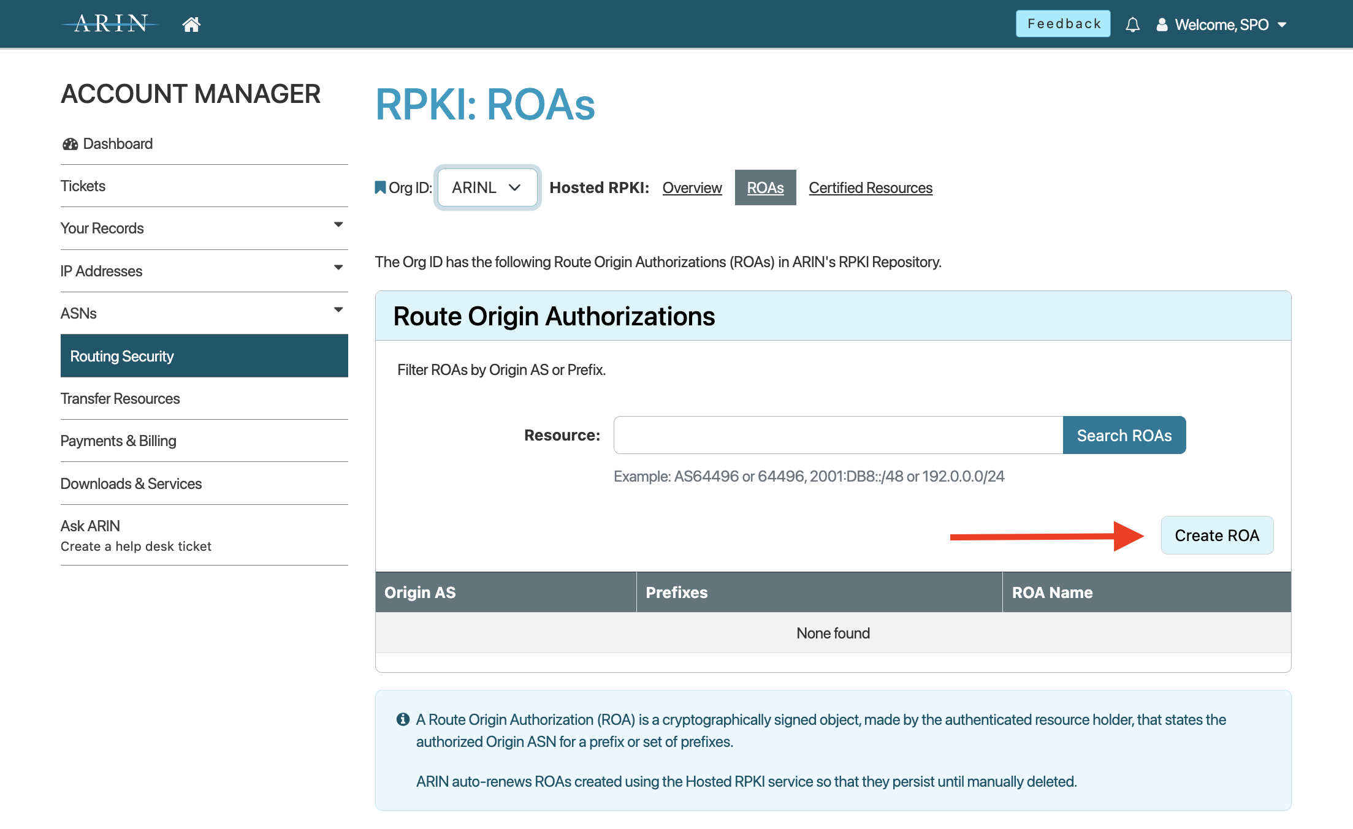Click the 'Route Origin Authorizations' heading
1353x829 pixels.
point(554,317)
